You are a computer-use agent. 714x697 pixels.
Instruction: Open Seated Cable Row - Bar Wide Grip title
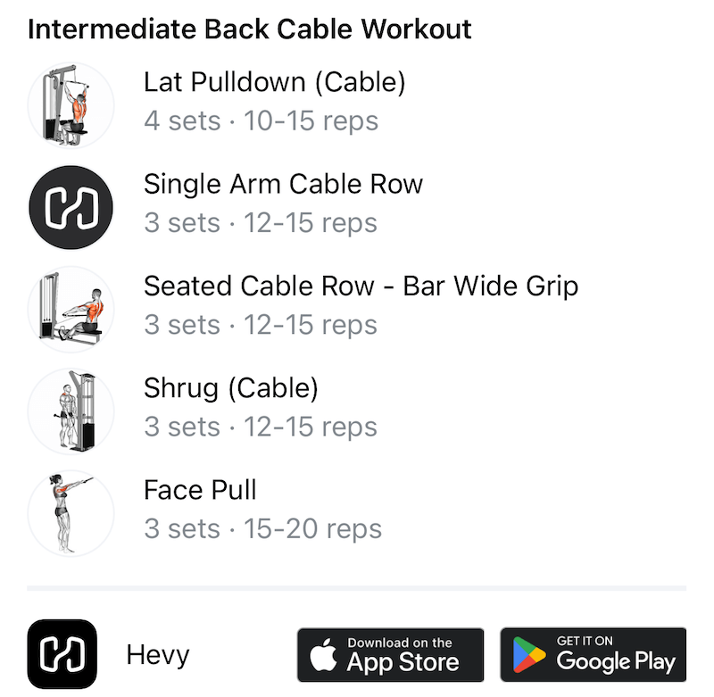(361, 286)
